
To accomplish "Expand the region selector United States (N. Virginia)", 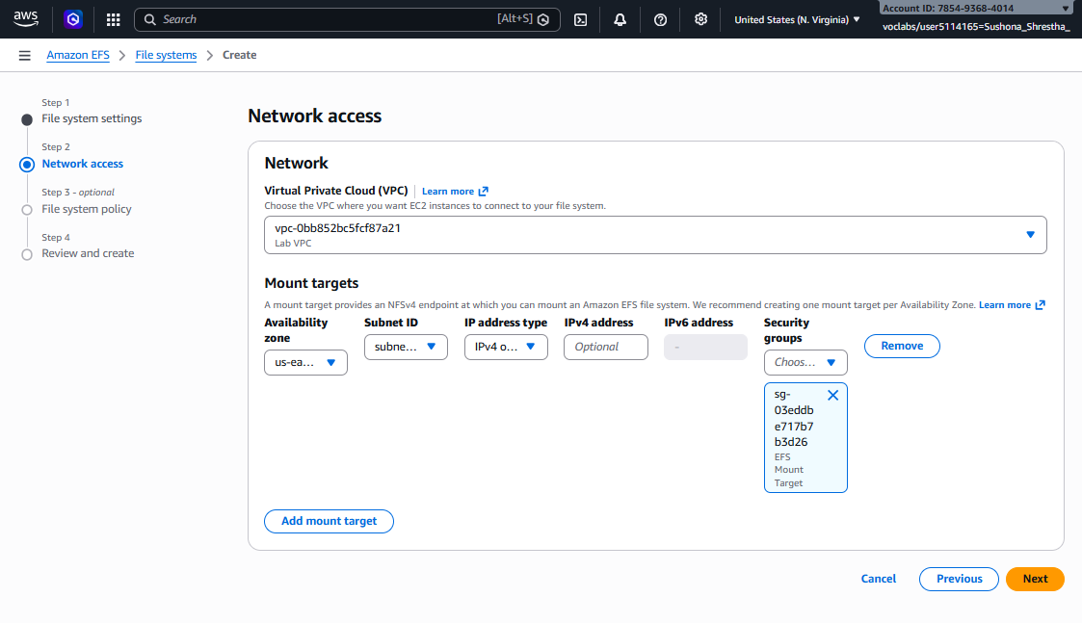I will (x=797, y=19).
